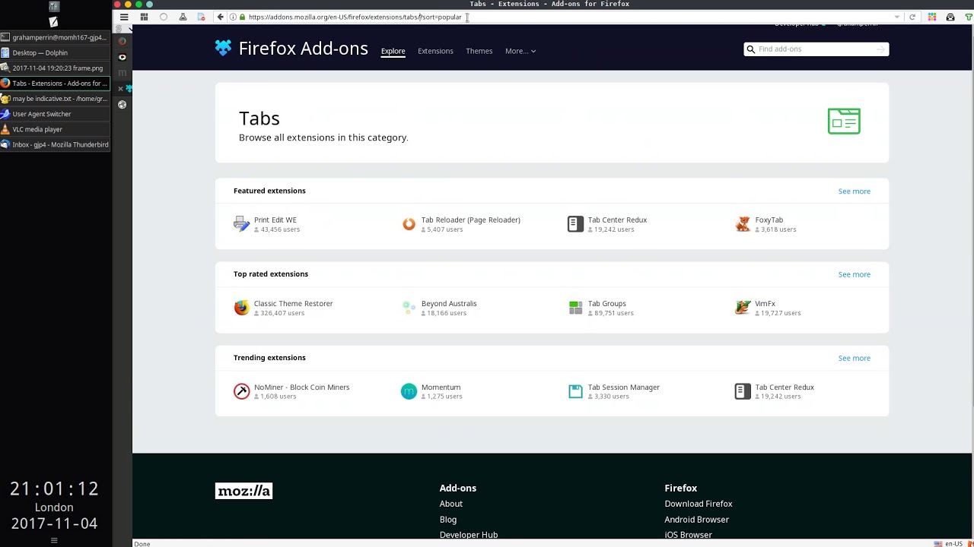Click the flask icon in toolbar

(x=183, y=17)
